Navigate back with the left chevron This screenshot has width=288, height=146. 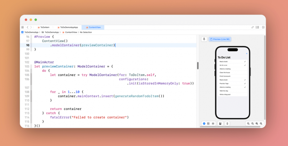(x=27, y=27)
